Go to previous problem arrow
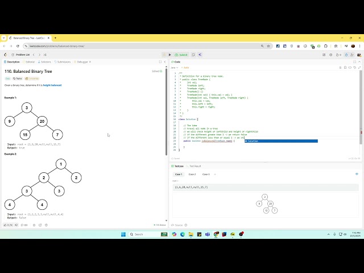 [34, 55]
